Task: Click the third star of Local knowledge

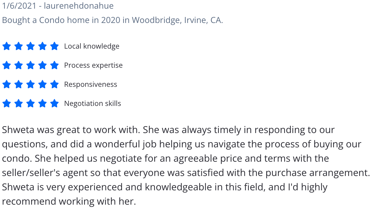Action: point(31,46)
